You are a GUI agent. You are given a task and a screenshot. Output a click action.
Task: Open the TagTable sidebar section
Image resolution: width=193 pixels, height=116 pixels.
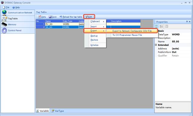click(18, 19)
